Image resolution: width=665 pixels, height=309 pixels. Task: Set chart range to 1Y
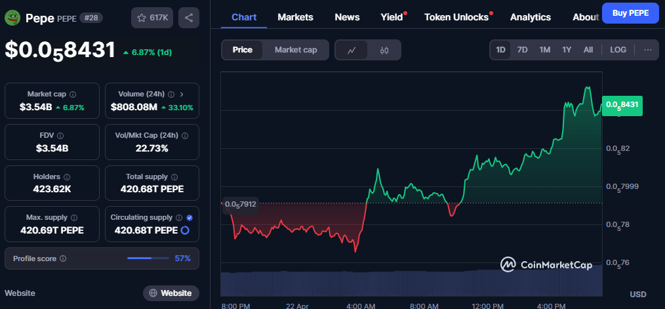click(x=567, y=50)
